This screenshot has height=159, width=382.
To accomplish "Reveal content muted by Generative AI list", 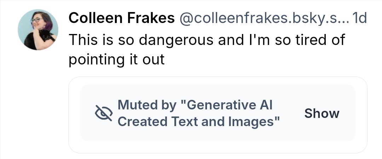I will pos(322,113).
